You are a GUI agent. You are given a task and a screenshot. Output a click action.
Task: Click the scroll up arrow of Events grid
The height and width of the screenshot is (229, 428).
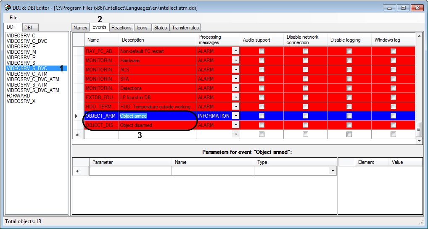coord(418,37)
